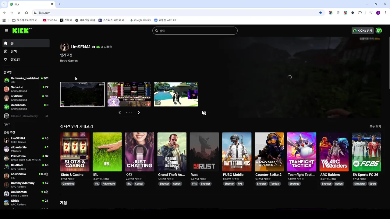The height and width of the screenshot is (219, 390).
Task: Open six66six followed channel
Action: coord(26,98)
